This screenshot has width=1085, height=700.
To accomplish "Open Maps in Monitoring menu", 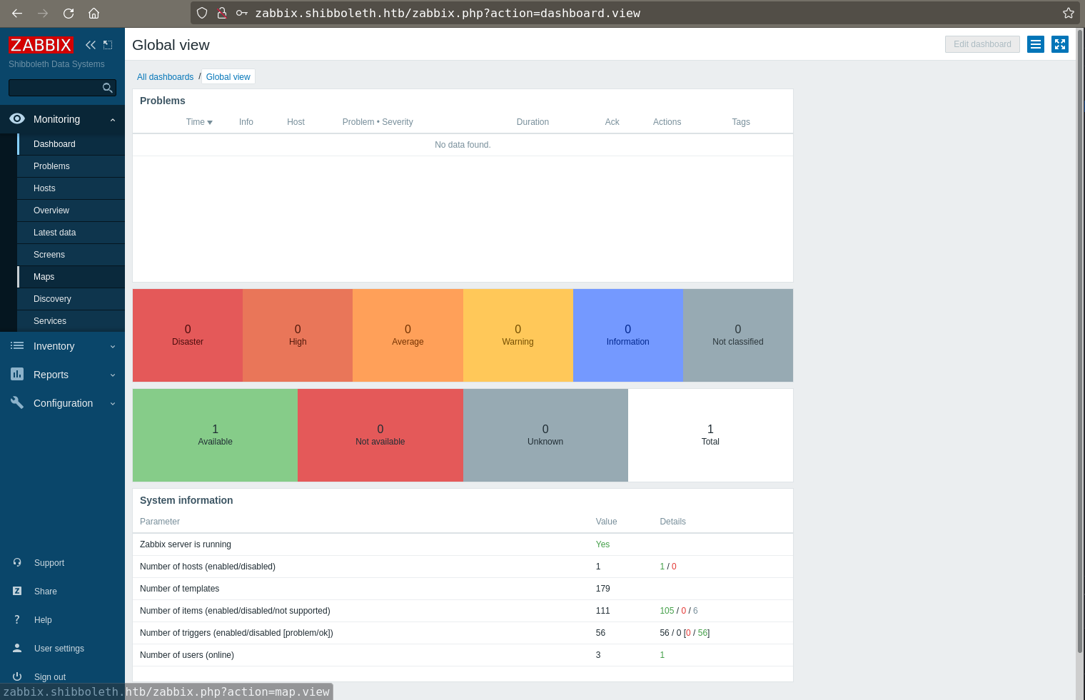I will [x=44, y=277].
